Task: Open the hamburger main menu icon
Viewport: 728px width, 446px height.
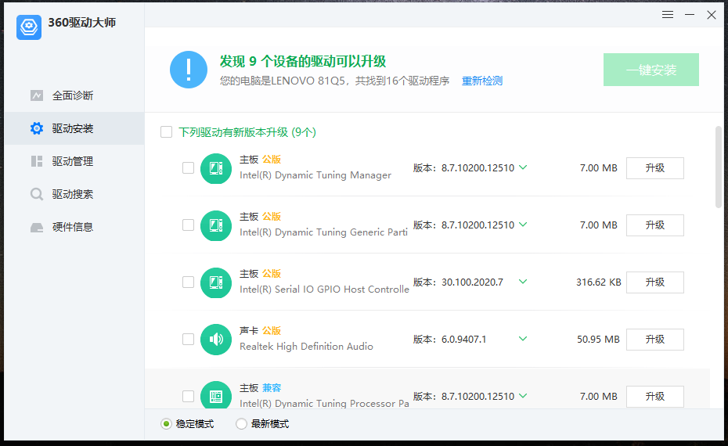Action: 668,15
